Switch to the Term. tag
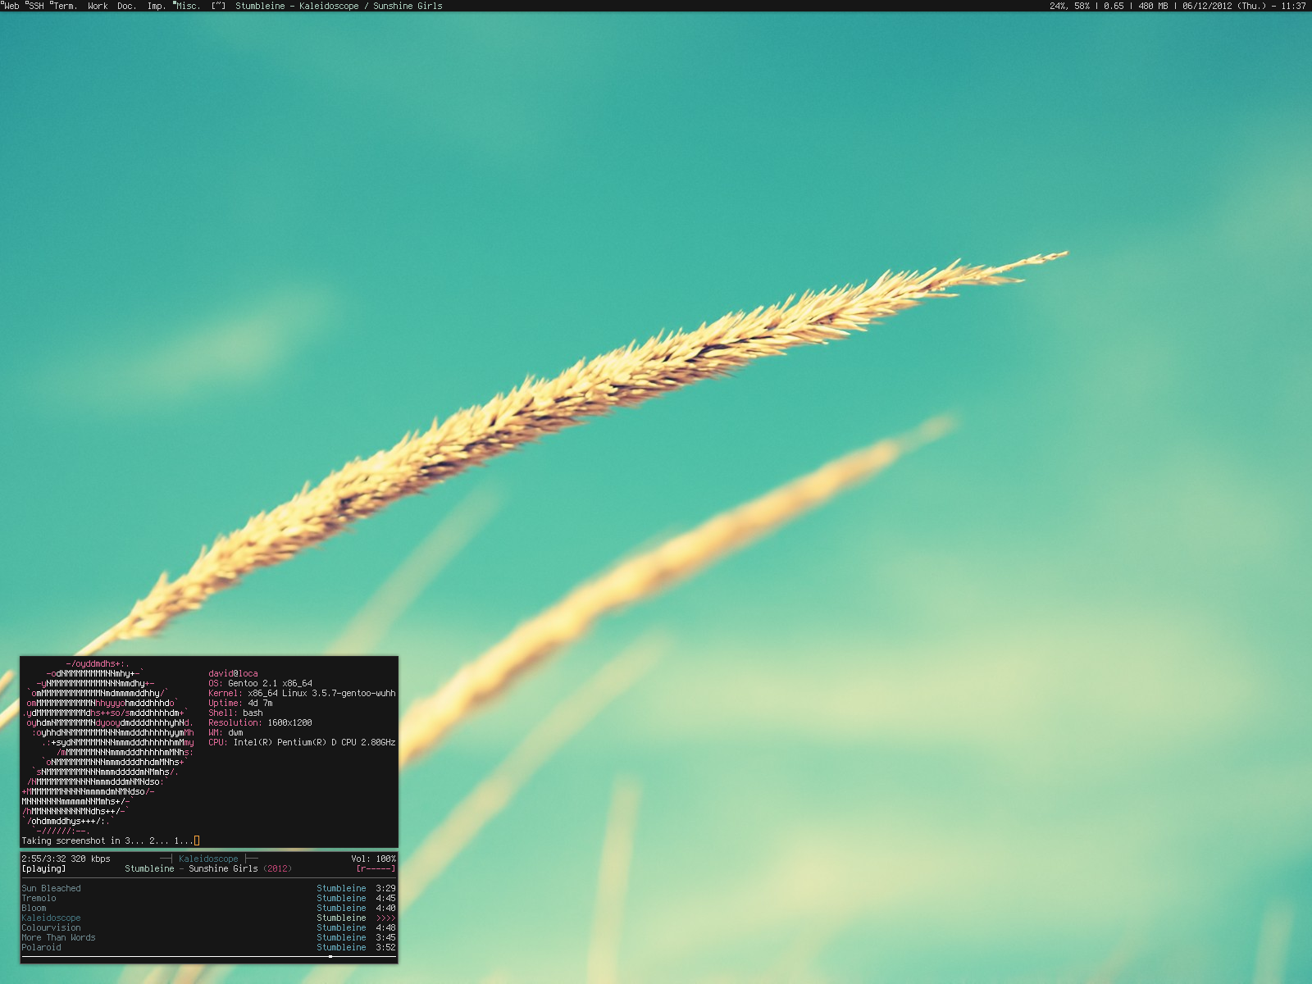1312x984 pixels. point(63,6)
